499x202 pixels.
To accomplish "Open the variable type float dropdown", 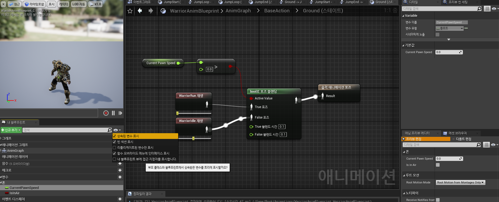I will 450,28.
